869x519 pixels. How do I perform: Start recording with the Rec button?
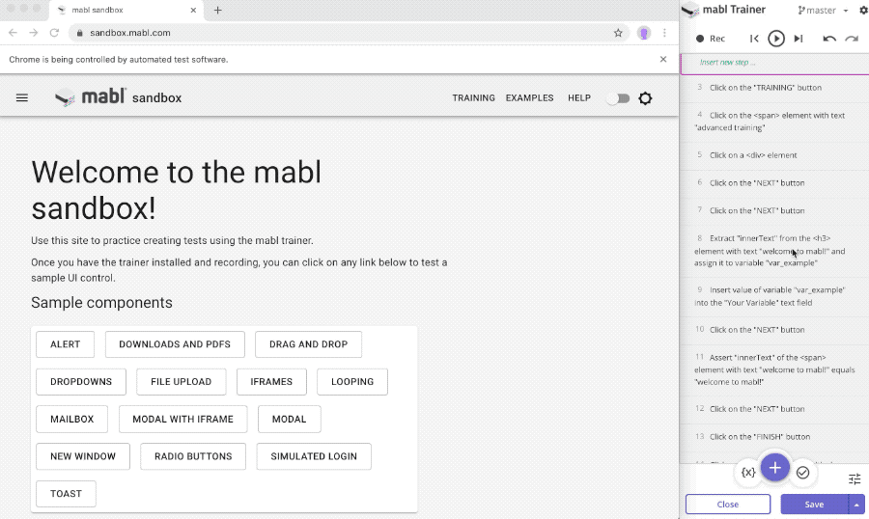pos(710,39)
